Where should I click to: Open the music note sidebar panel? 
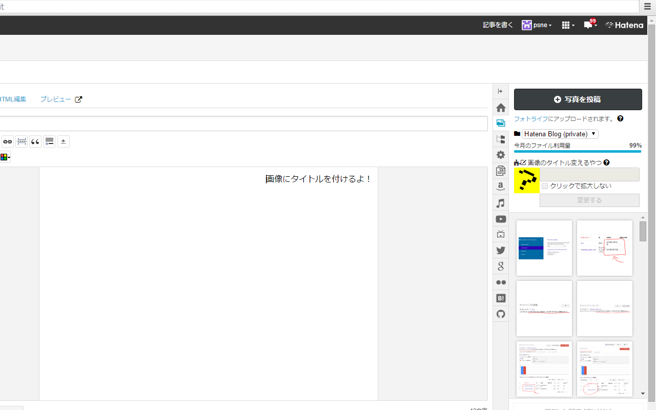click(501, 203)
